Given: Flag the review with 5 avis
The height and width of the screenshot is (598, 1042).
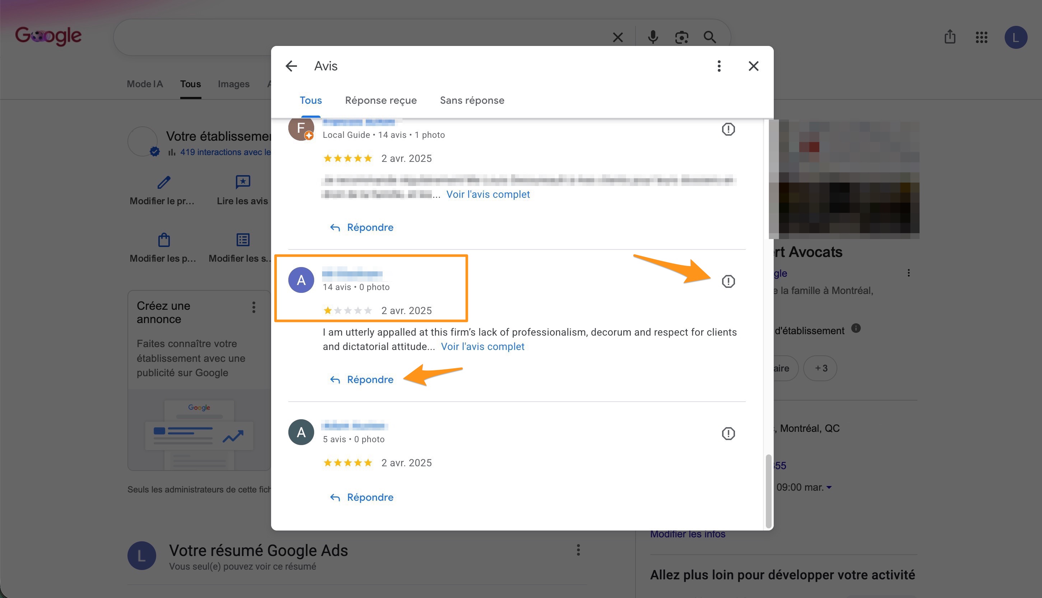Looking at the screenshot, I should (x=728, y=434).
